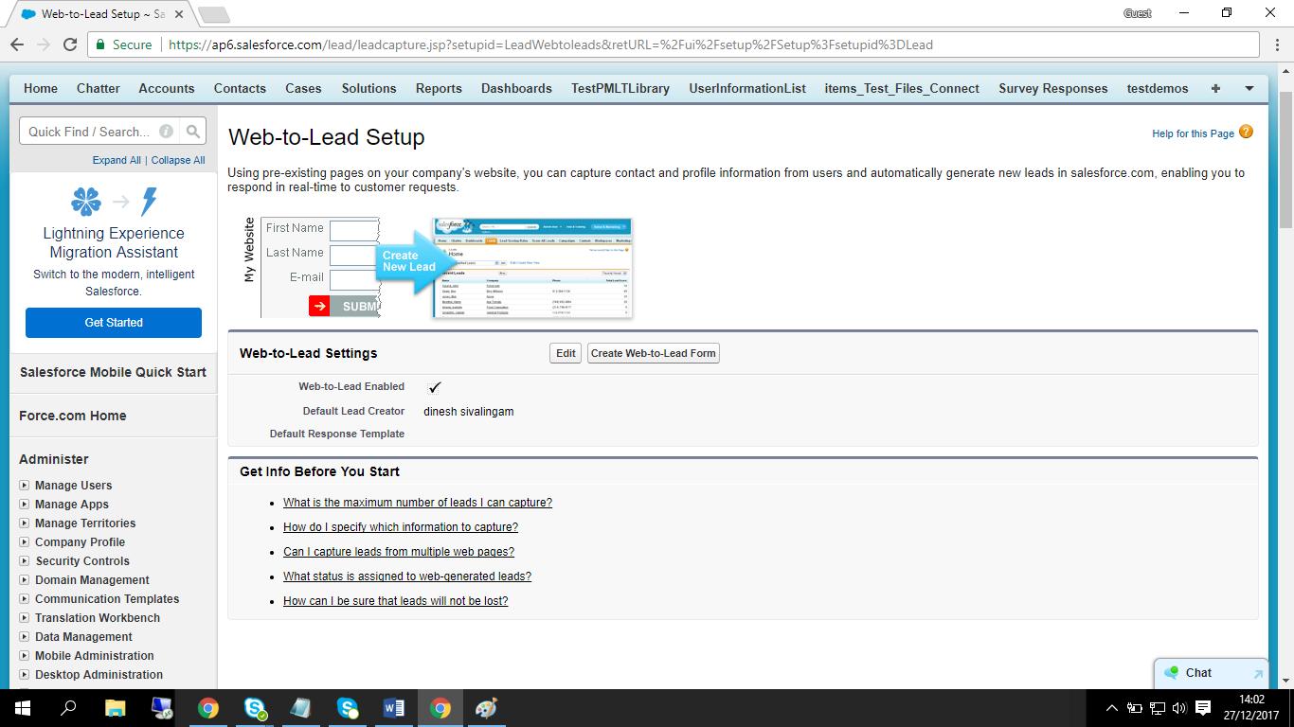Open Microsoft Word from the taskbar

pyautogui.click(x=393, y=708)
